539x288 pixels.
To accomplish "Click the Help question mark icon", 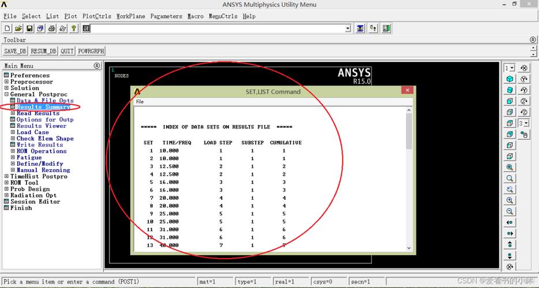I will coord(74,28).
